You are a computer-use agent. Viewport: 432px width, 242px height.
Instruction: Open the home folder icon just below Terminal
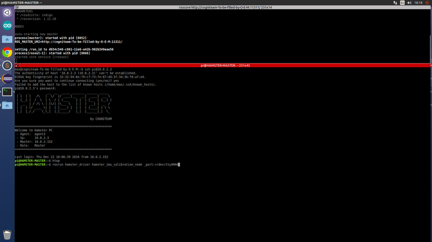(7, 105)
